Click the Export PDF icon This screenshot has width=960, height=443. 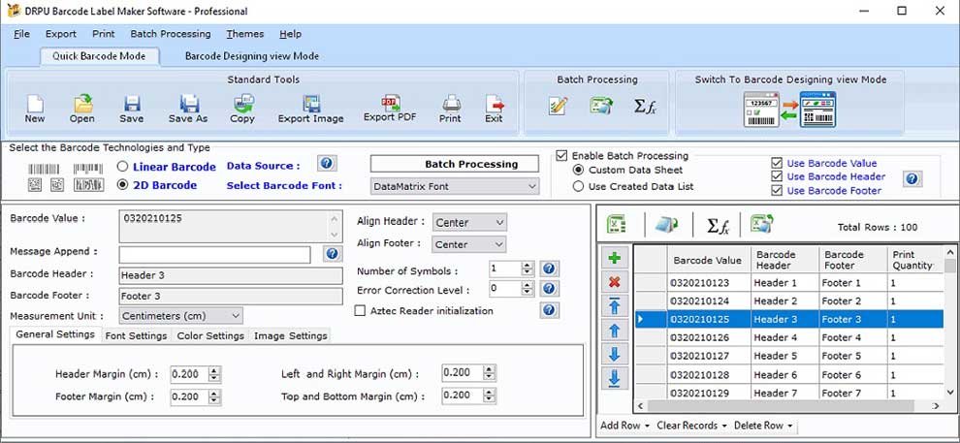click(x=390, y=103)
